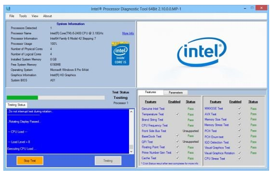272x175 pixels.
Task: Open the File menu
Action: click(x=12, y=16)
